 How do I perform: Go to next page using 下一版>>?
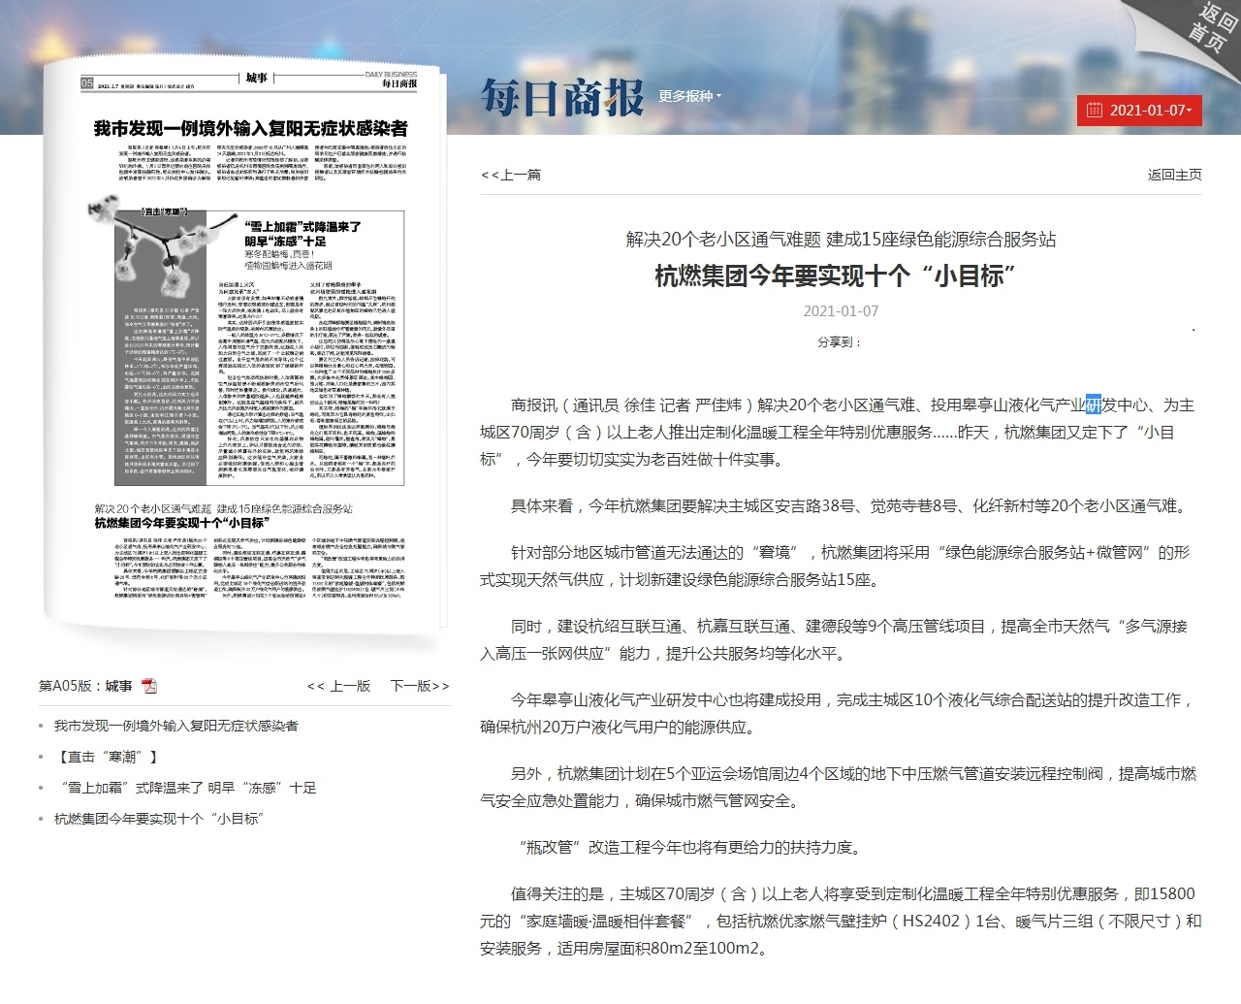tap(419, 686)
